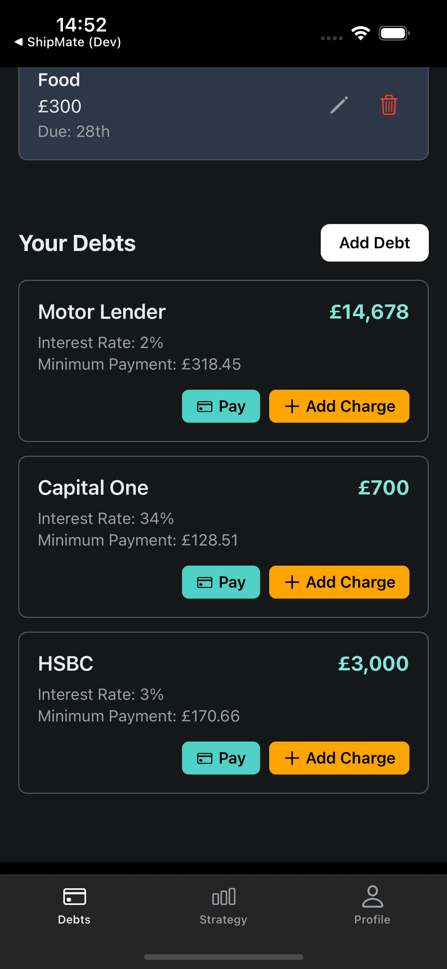Open the Motor Lender debt card

tap(102, 312)
